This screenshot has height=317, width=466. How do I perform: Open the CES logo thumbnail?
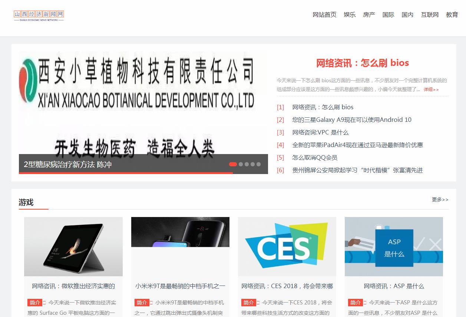click(x=287, y=247)
